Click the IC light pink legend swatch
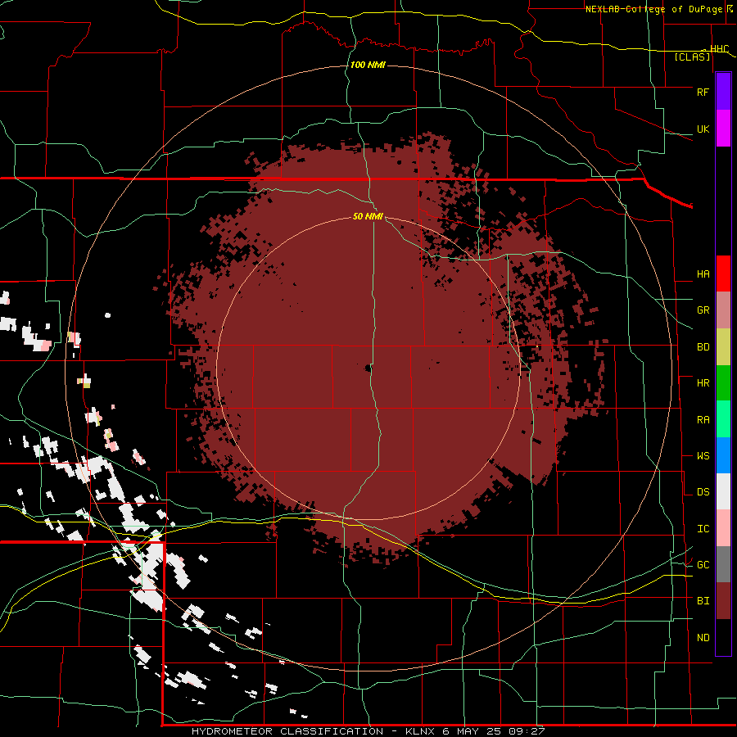737x737 pixels. 723,528
